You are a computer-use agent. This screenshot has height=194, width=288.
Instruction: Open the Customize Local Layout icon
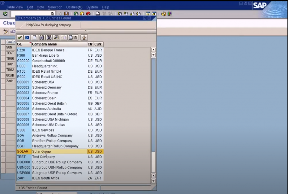click(x=170, y=14)
